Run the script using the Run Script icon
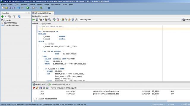 pos(37,20)
